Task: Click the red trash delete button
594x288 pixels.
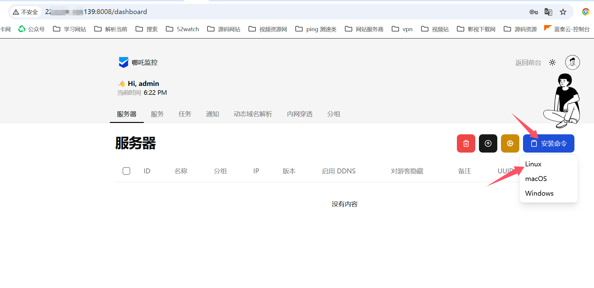Action: coord(466,143)
